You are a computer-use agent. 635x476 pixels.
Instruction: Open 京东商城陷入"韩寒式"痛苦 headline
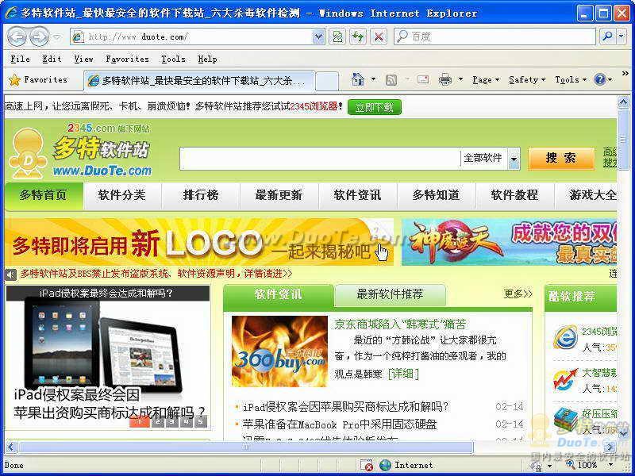pyautogui.click(x=400, y=324)
